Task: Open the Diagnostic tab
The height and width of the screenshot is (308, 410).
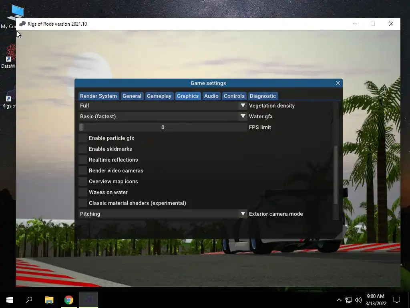Action: pos(263,96)
